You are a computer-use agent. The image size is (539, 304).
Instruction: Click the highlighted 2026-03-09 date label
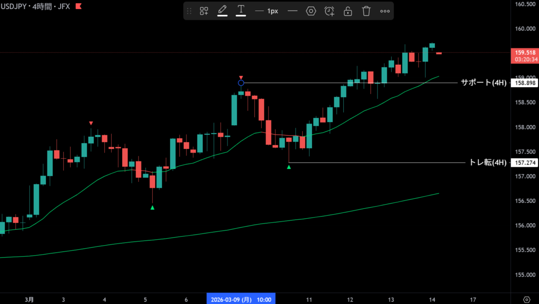pyautogui.click(x=241, y=299)
